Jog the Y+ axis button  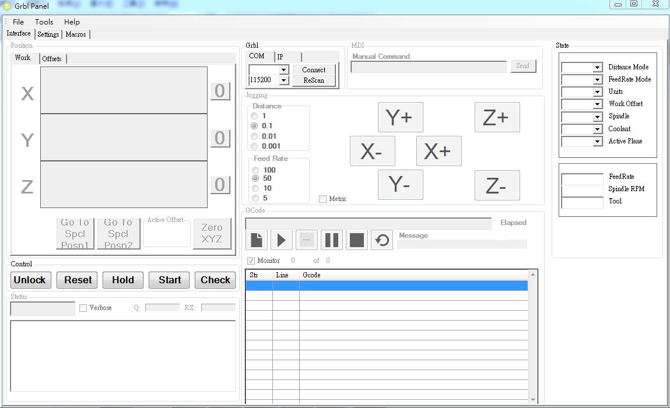pyautogui.click(x=401, y=117)
